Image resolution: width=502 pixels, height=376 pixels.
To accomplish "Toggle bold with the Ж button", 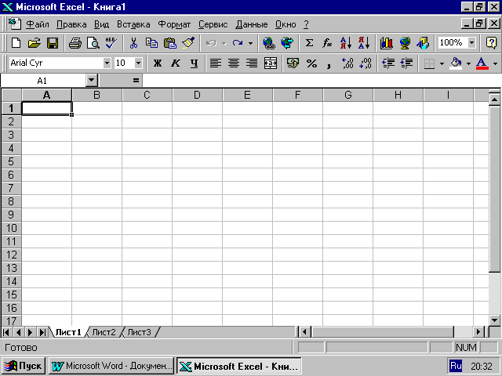I will tap(157, 63).
